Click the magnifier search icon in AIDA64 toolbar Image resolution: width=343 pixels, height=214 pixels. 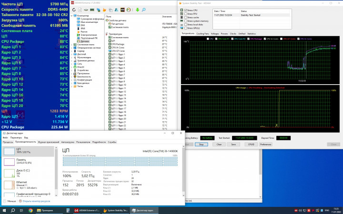143,10
